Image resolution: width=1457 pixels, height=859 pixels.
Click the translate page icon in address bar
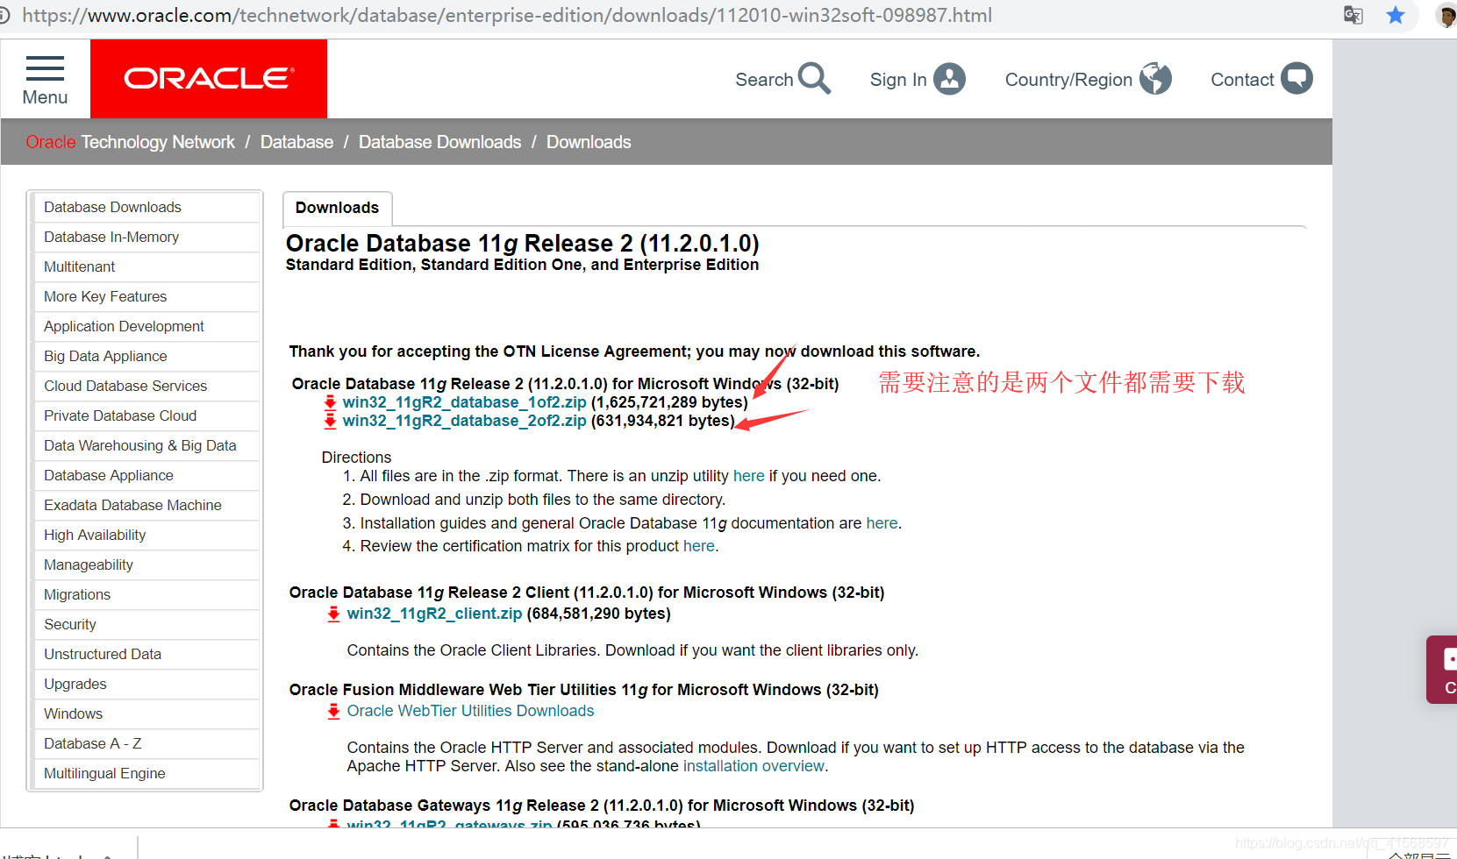(x=1353, y=15)
